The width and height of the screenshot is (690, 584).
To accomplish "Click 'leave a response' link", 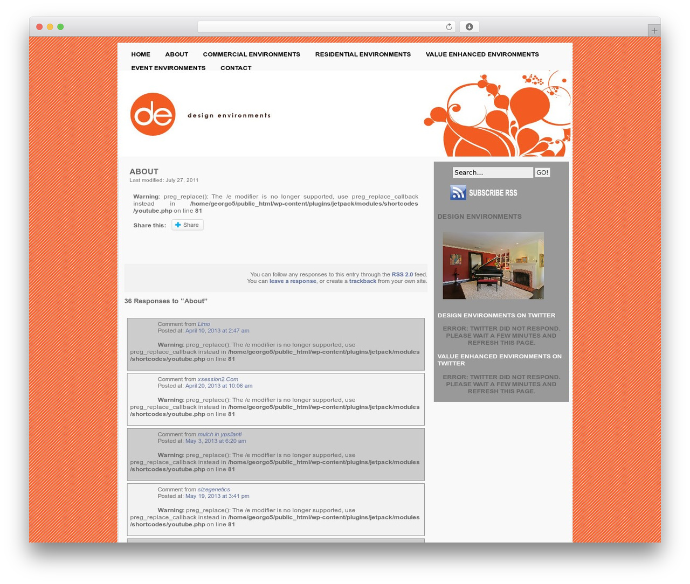I will point(293,281).
